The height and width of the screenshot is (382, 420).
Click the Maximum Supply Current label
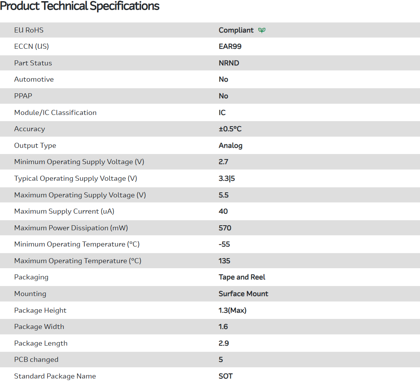[x=64, y=211]
